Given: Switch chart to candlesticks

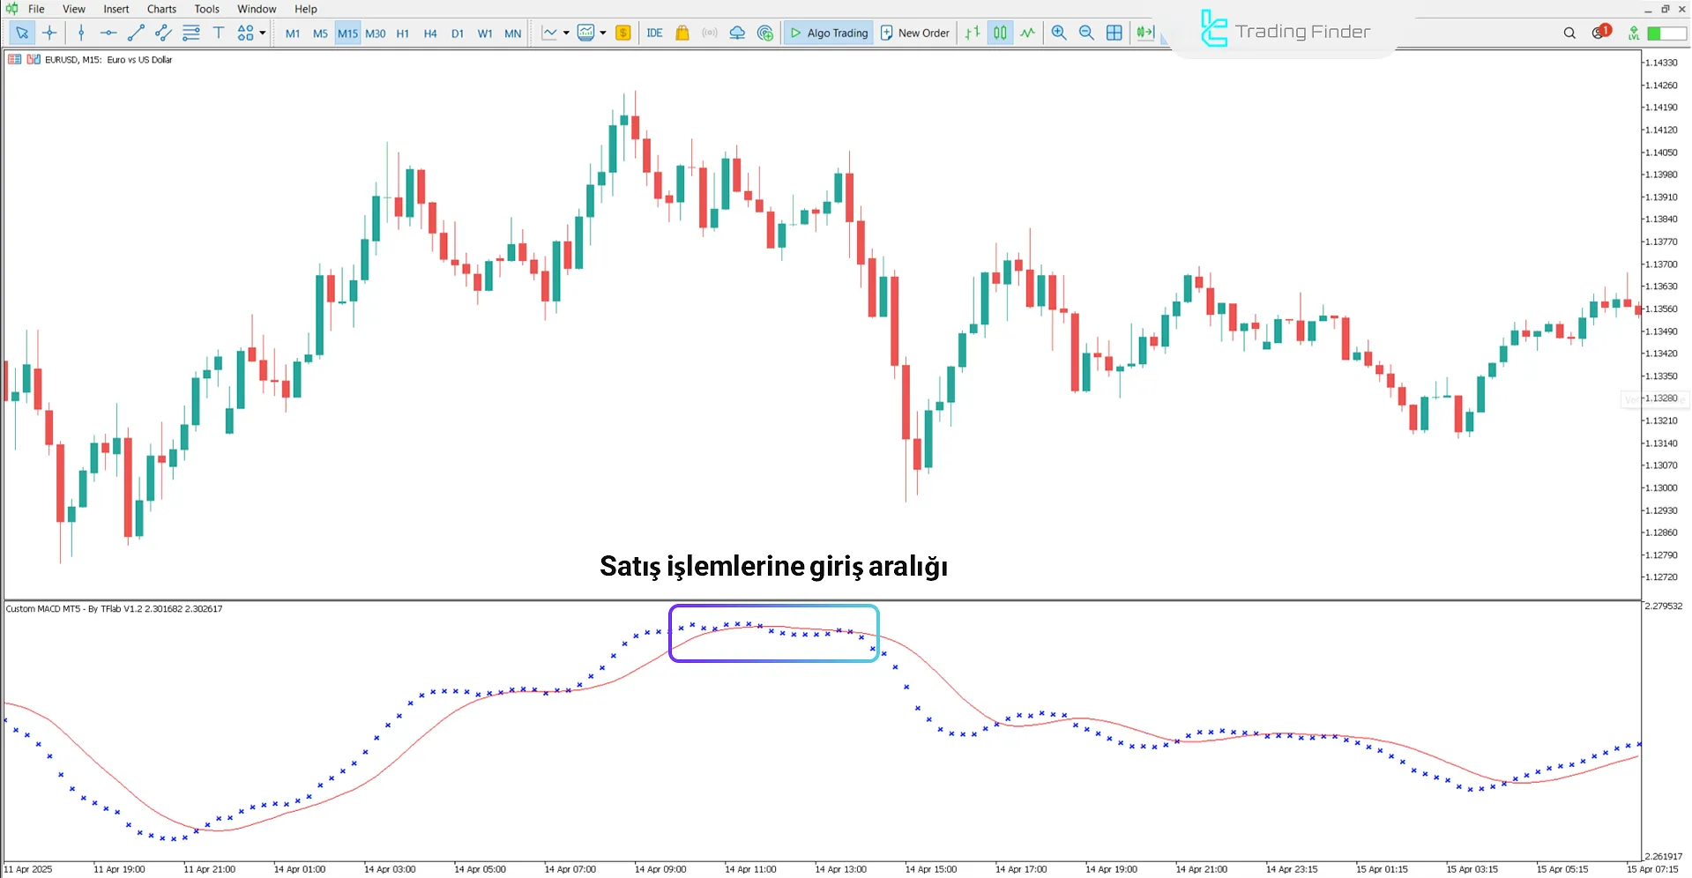Looking at the screenshot, I should point(1000,33).
